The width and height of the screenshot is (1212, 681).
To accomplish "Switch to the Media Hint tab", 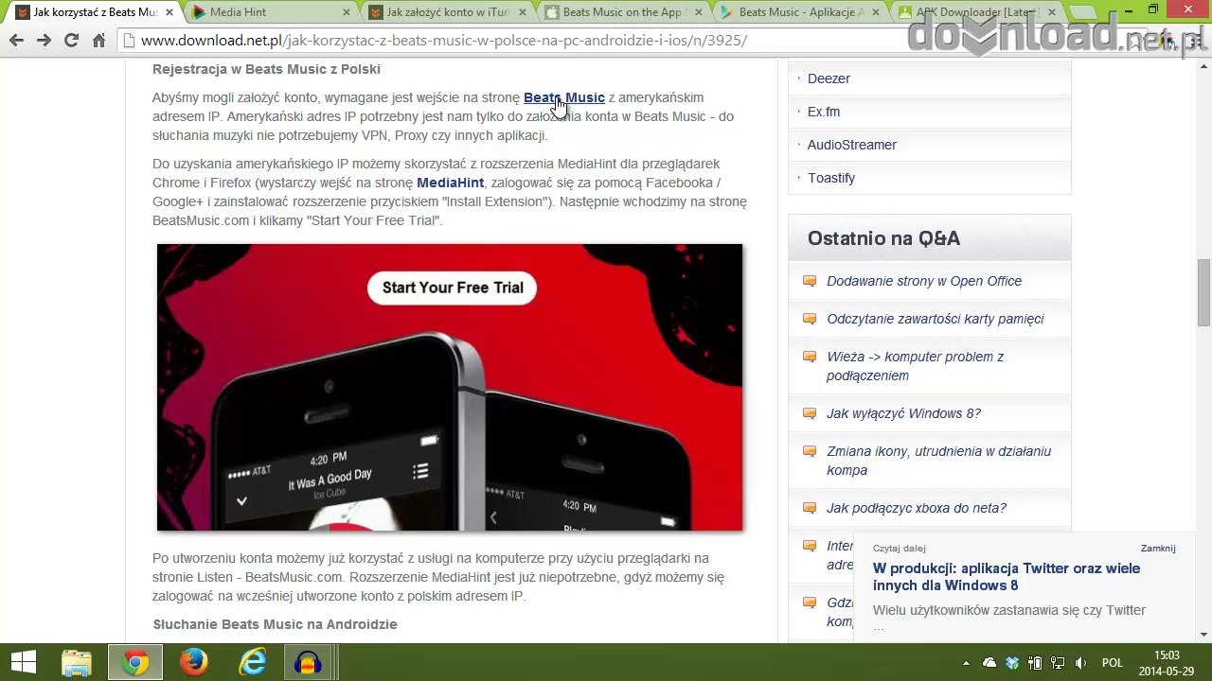I will (x=270, y=12).
